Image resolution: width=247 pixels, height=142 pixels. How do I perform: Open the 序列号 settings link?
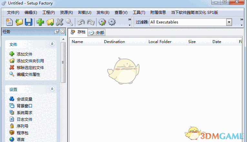coord(23,126)
